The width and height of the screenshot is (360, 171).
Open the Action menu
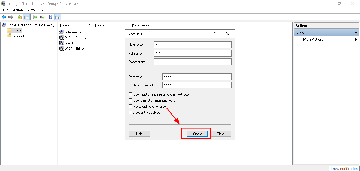click(x=18, y=10)
